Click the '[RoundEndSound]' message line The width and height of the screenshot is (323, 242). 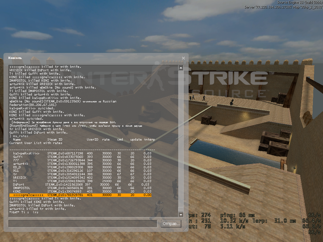[76, 126]
